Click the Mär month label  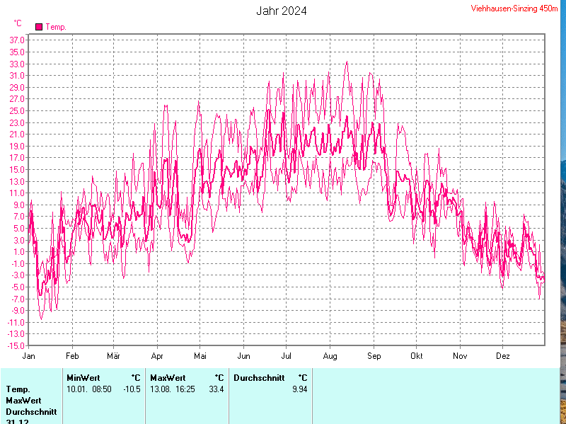pos(113,355)
